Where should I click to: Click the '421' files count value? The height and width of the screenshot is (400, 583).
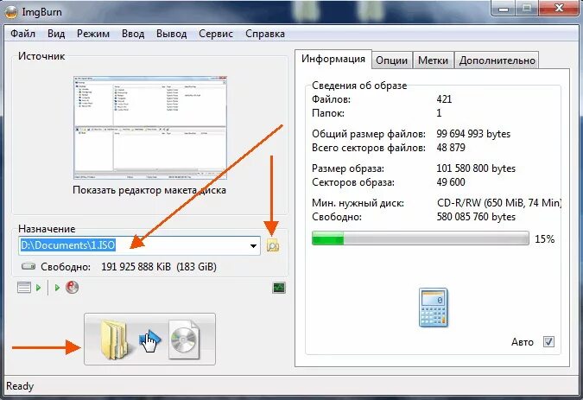444,99
